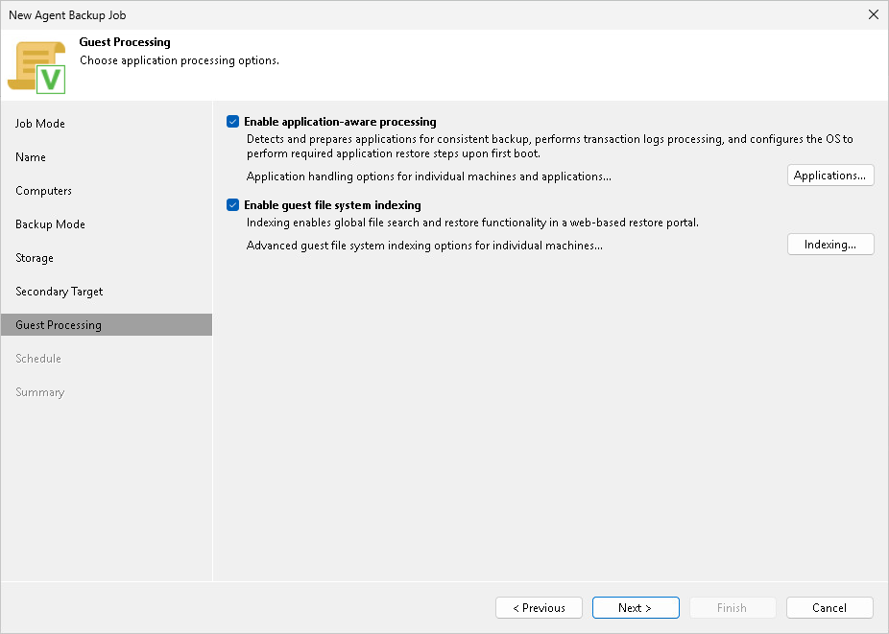889x634 pixels.
Task: Select the Summary step
Action: pos(39,392)
